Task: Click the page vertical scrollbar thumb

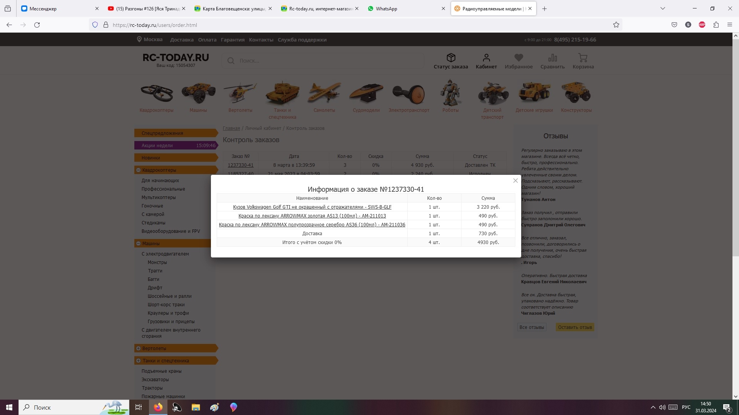Action: pyautogui.click(x=736, y=148)
